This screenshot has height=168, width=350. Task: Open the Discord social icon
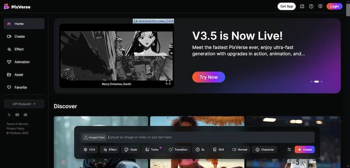point(25,115)
